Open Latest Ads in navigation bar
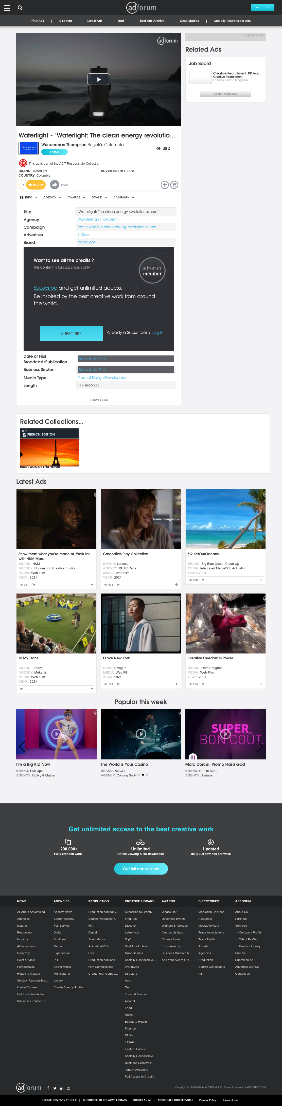The width and height of the screenshot is (282, 1106). tap(95, 21)
